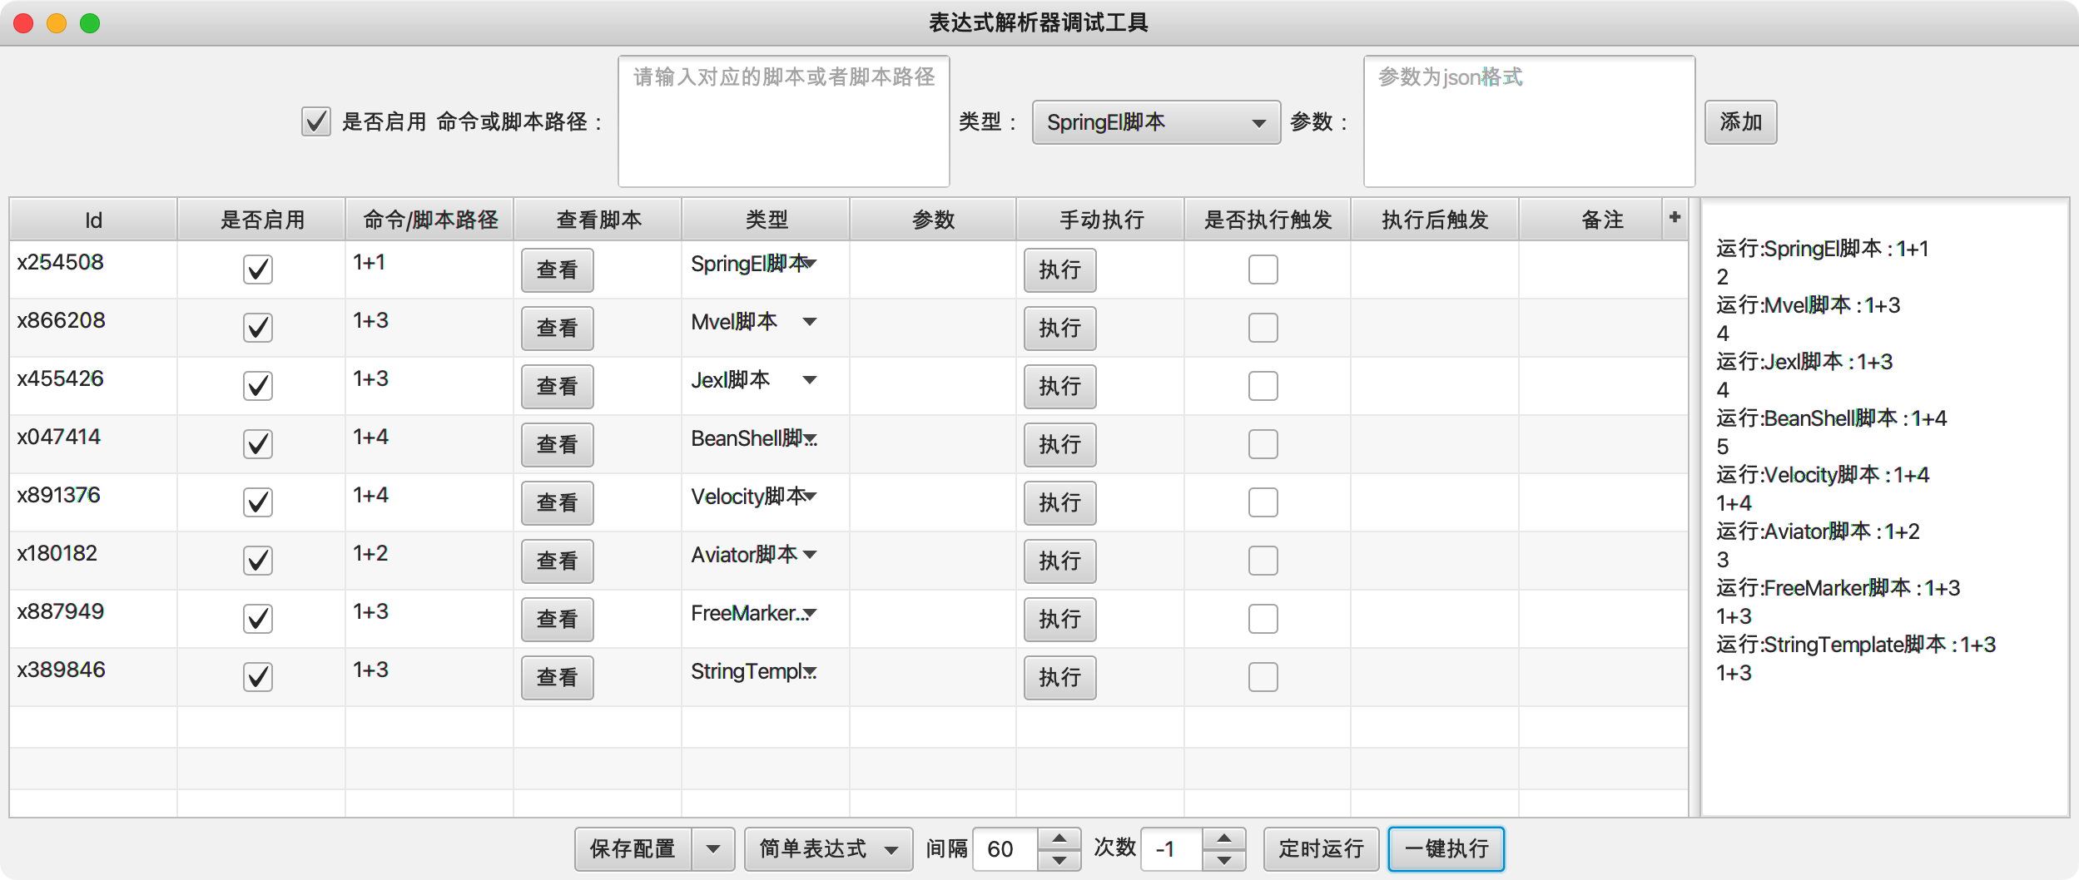Enable 是否执行触发 for row x047414
The height and width of the screenshot is (880, 2079).
point(1263,444)
